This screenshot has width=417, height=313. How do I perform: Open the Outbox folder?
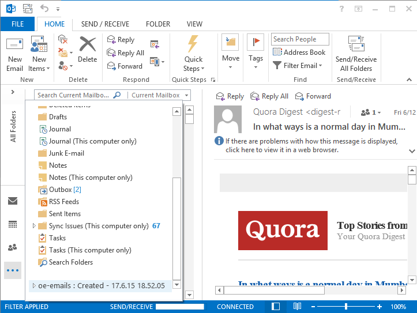coord(65,190)
